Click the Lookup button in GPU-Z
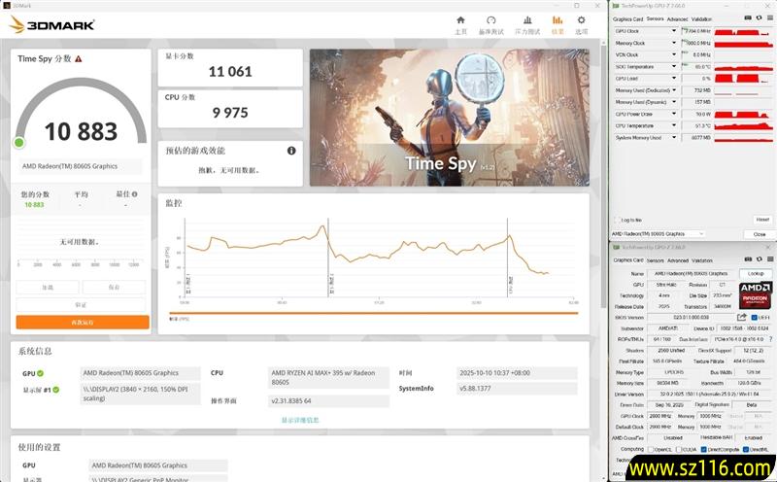Image resolution: width=777 pixels, height=482 pixels. click(756, 273)
